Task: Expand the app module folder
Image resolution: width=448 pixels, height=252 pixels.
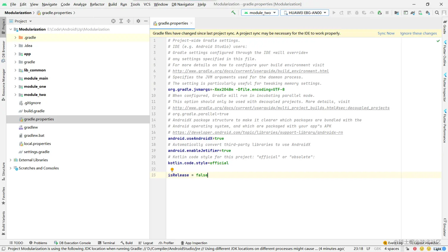Action: (x=15, y=54)
